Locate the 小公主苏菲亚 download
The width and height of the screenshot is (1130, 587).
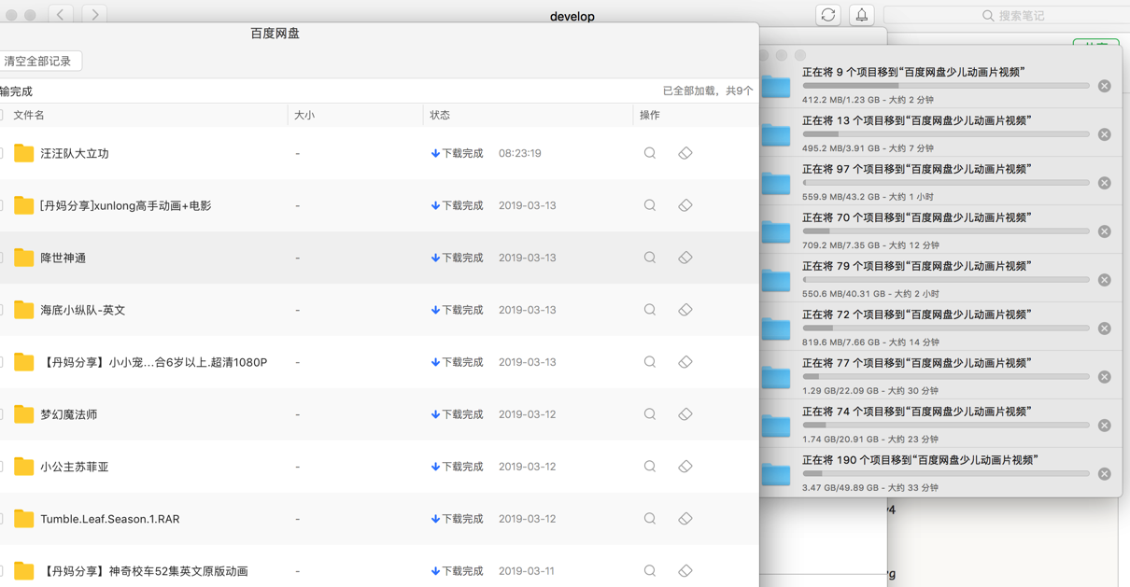click(x=650, y=467)
